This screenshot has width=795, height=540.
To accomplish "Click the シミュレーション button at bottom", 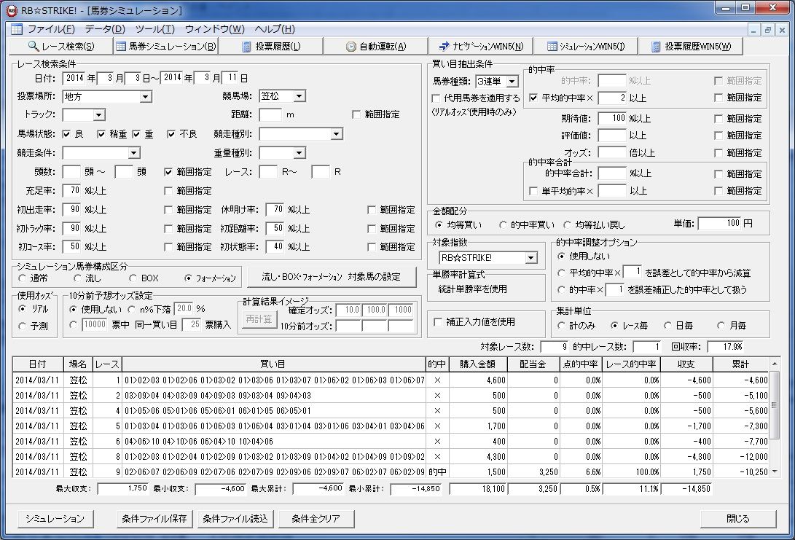I will [x=55, y=519].
